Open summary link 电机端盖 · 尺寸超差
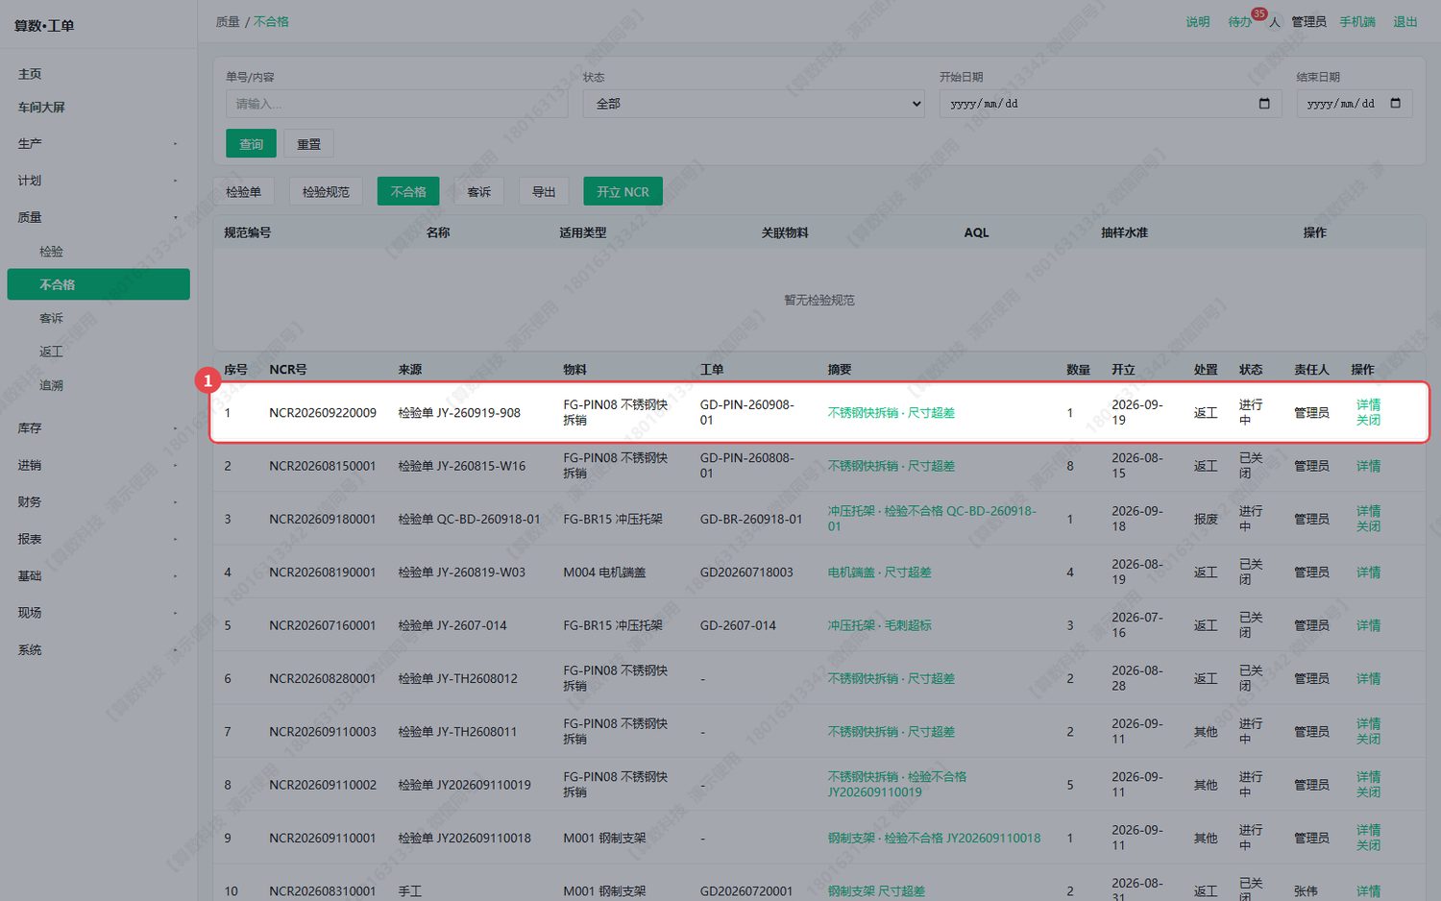The width and height of the screenshot is (1441, 901). coord(880,572)
